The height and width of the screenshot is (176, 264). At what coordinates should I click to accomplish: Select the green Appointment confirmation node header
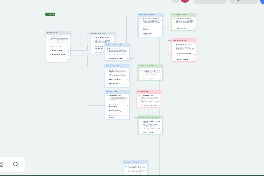184,15
